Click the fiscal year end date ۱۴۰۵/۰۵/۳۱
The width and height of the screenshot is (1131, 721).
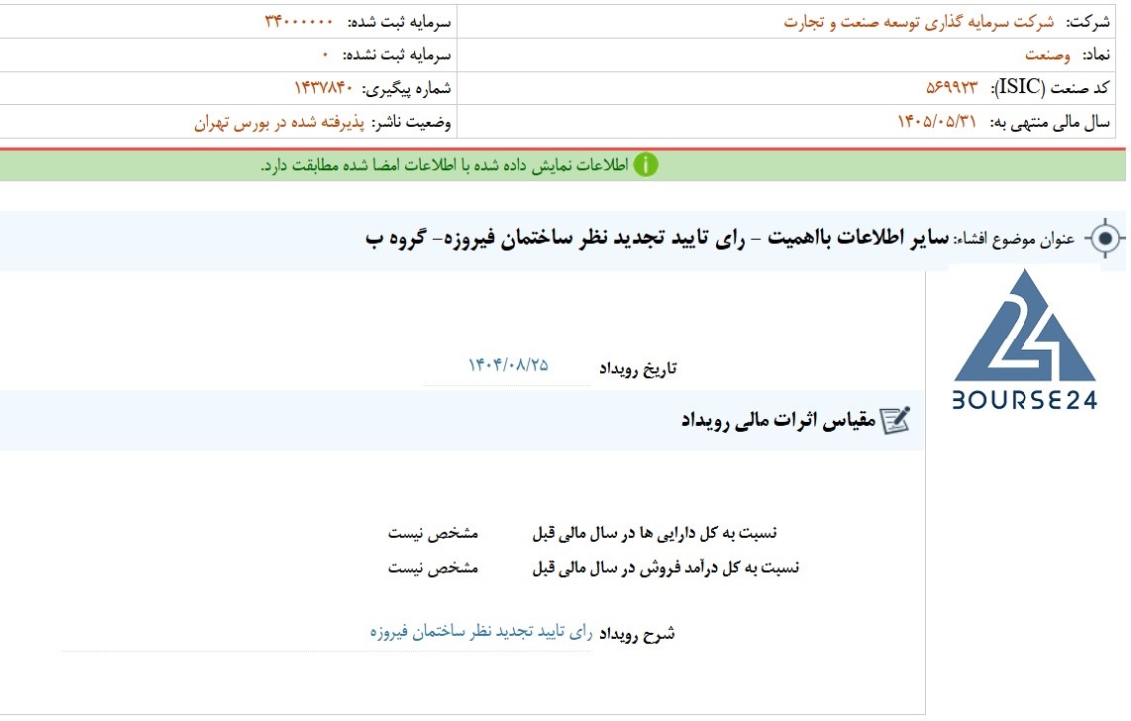(936, 121)
